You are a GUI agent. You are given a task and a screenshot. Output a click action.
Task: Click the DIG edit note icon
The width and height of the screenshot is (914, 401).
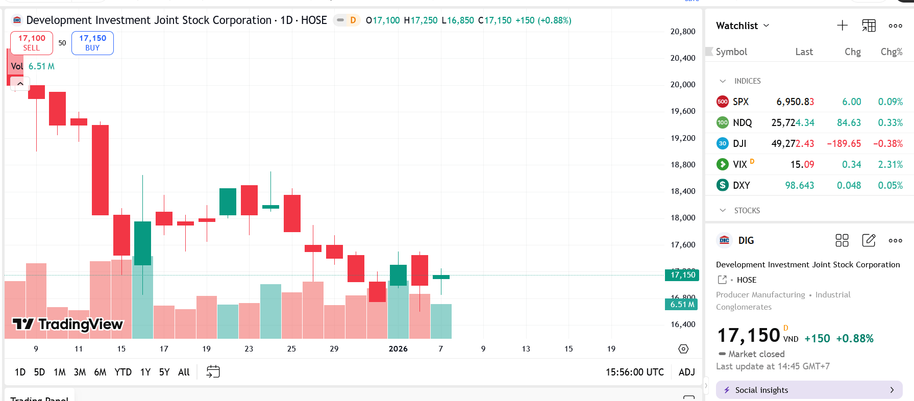pos(869,240)
